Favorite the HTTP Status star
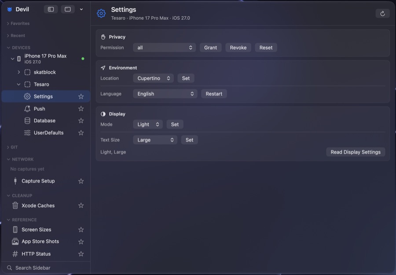 tap(81, 254)
